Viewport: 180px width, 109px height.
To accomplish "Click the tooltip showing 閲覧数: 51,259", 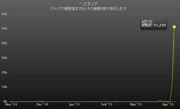I will click(154, 24).
